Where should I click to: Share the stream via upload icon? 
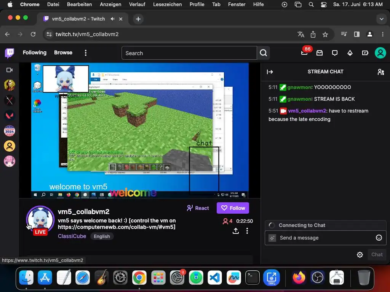[235, 231]
